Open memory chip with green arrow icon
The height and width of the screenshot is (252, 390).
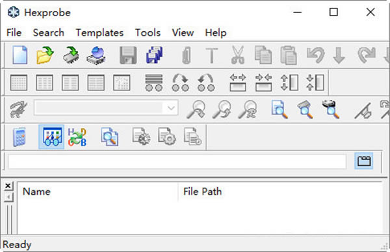[71, 55]
